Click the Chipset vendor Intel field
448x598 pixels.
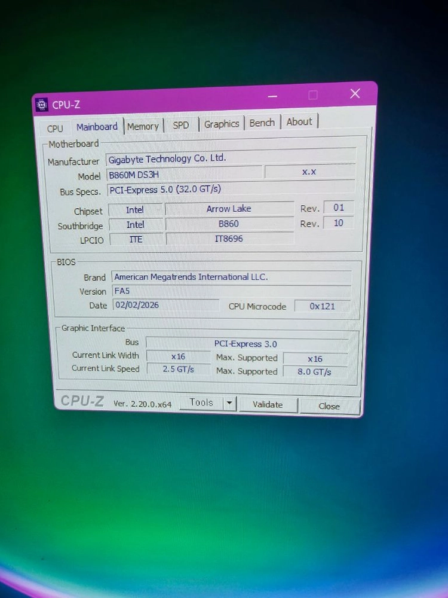click(135, 210)
